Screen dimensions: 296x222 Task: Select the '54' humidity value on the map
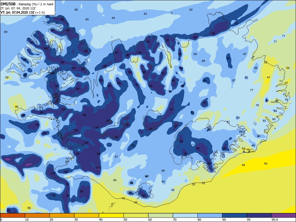[243, 148]
